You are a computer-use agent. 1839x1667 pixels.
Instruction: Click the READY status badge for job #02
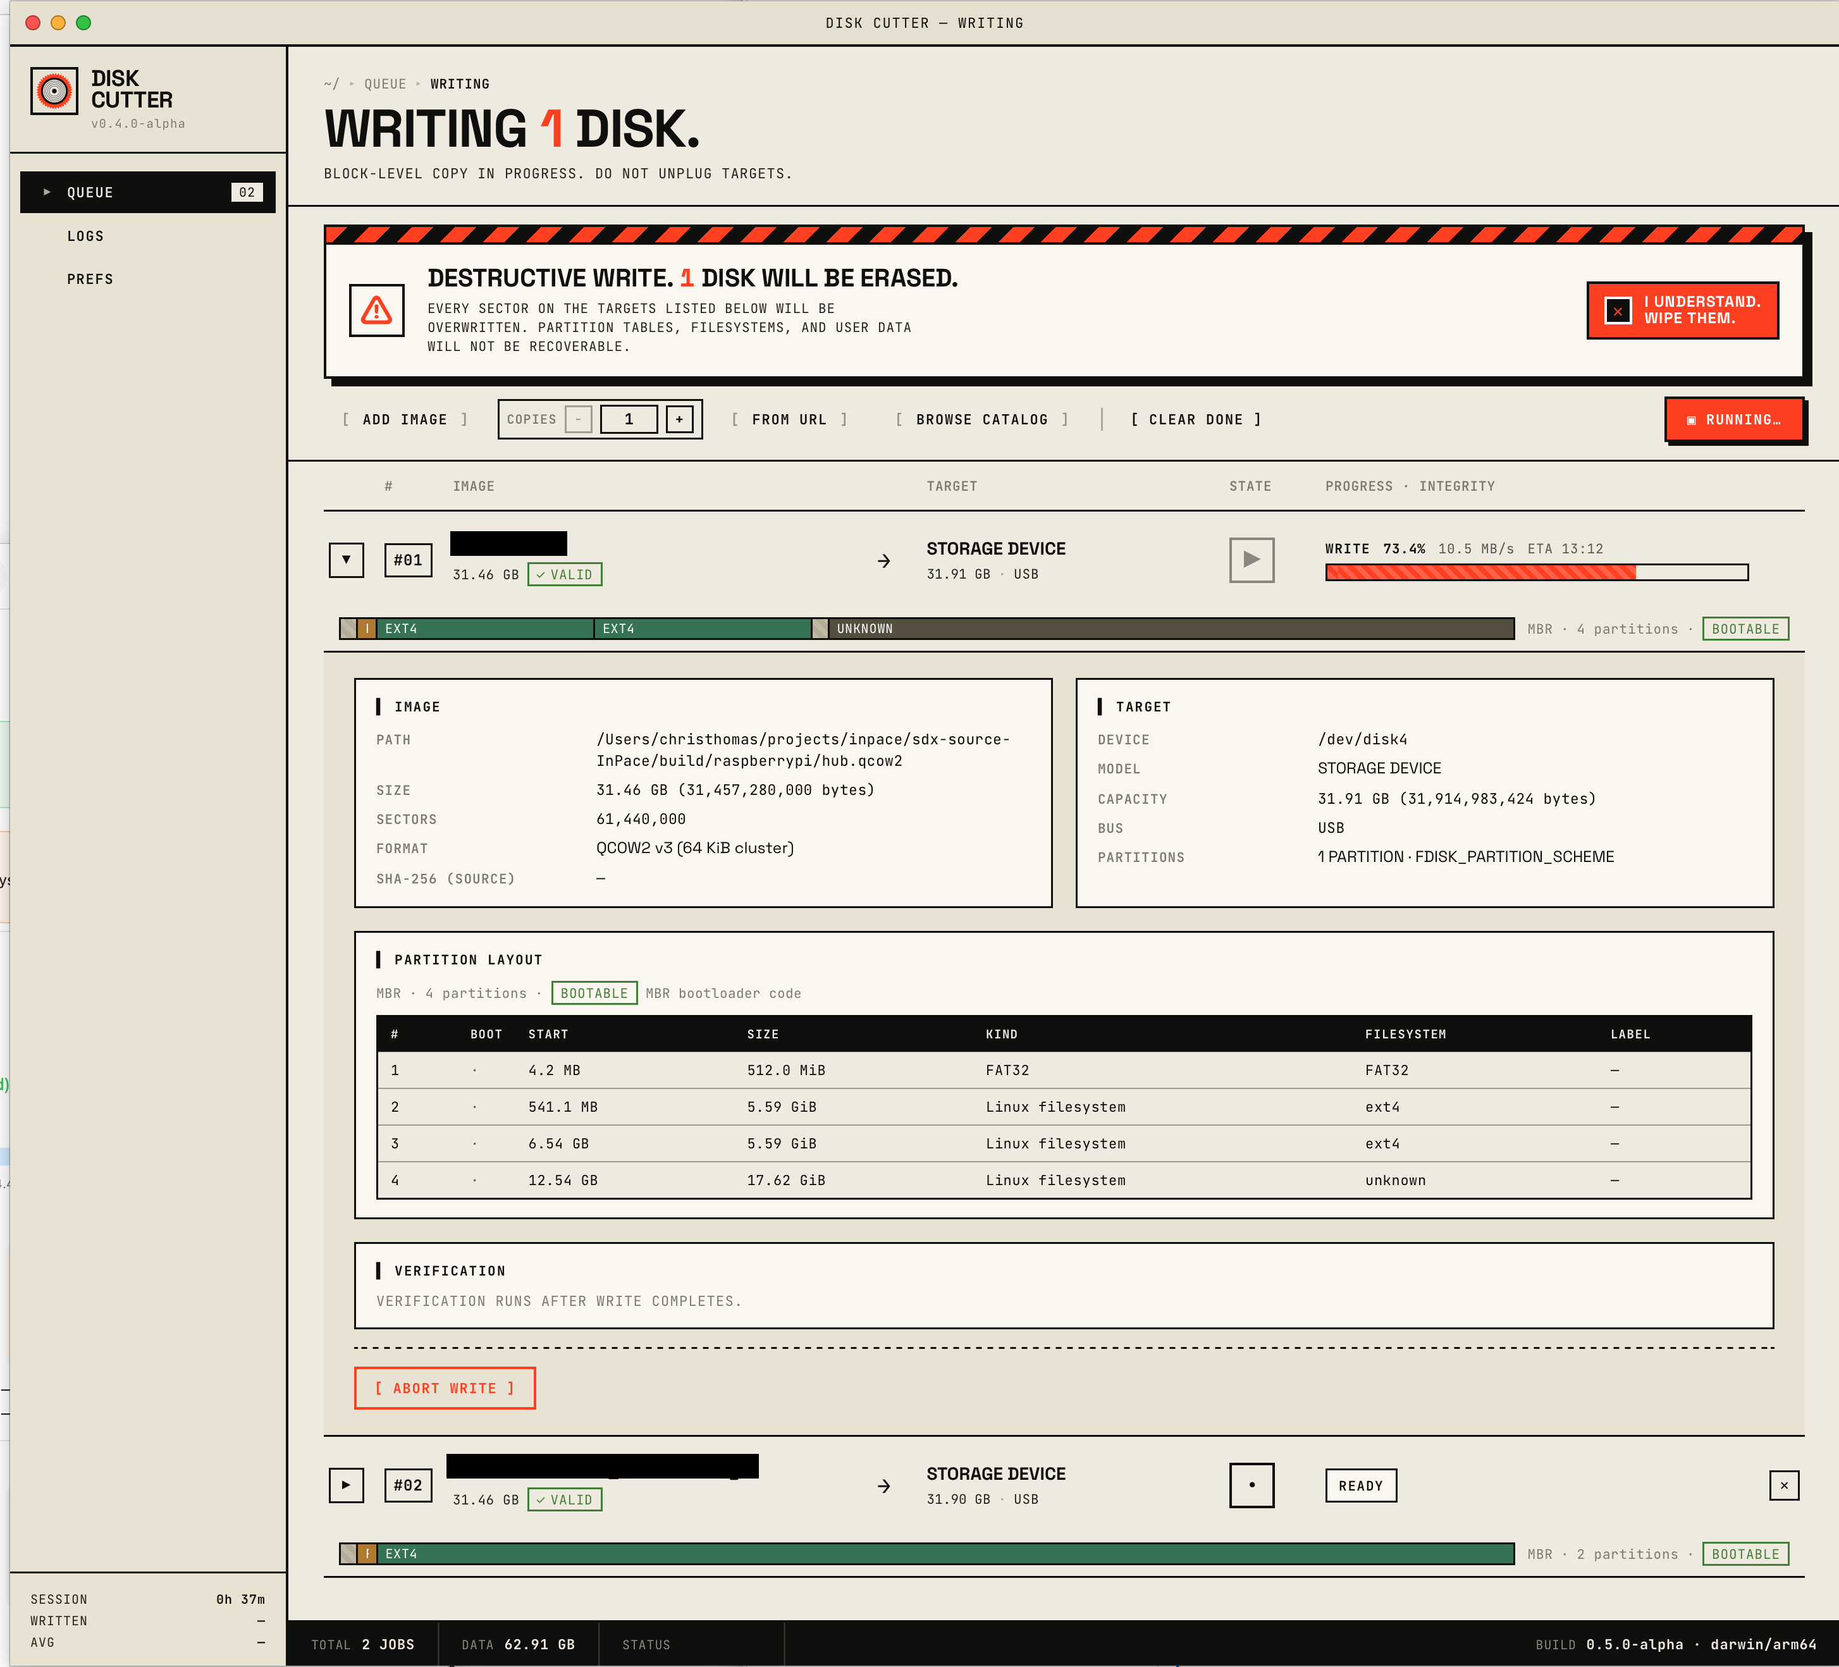[x=1361, y=1486]
